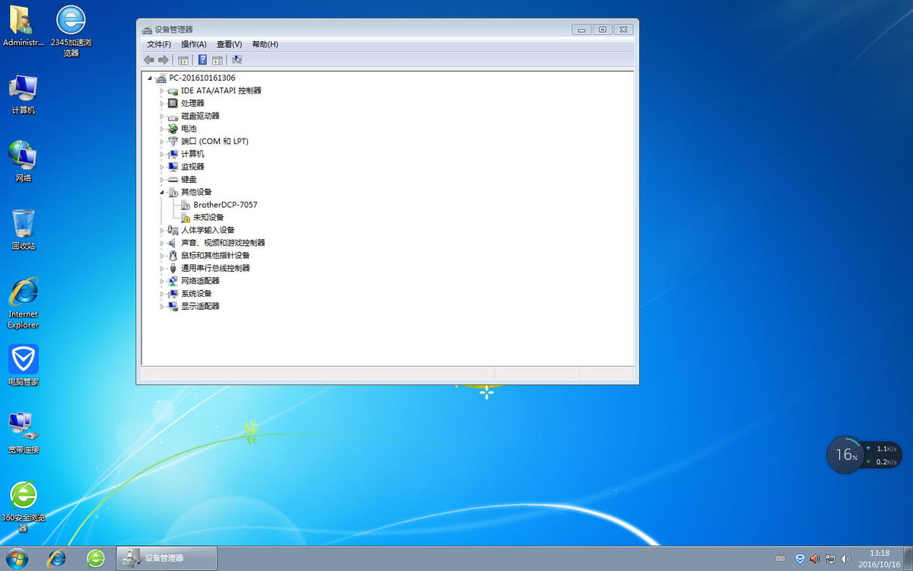This screenshot has width=913, height=571.
Task: Click the yellow warning icon beside 未知设备
Action: [186, 217]
